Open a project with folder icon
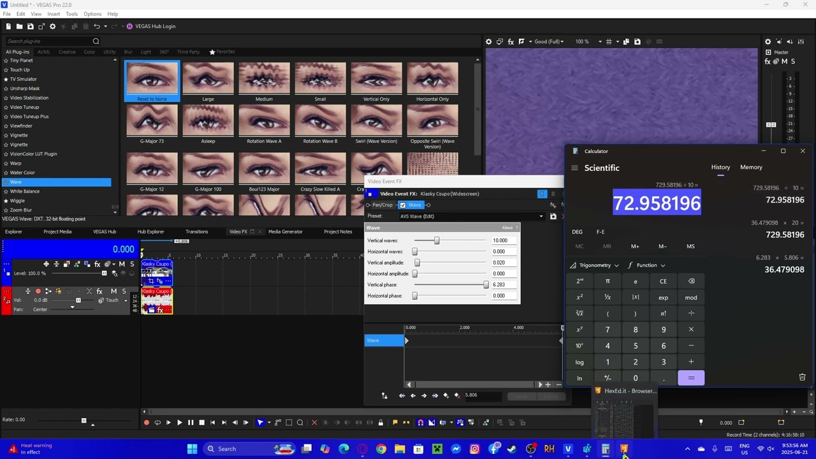816x459 pixels. coord(19,26)
